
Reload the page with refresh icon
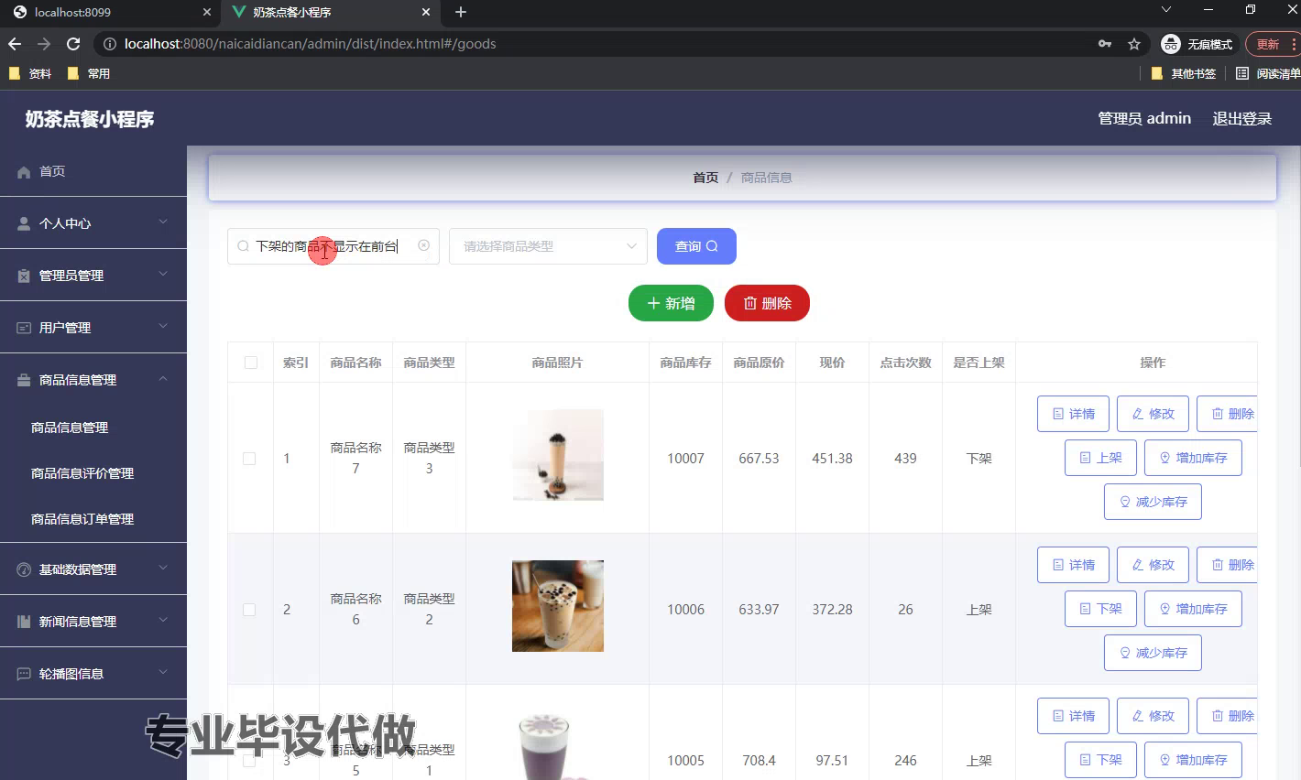click(74, 44)
